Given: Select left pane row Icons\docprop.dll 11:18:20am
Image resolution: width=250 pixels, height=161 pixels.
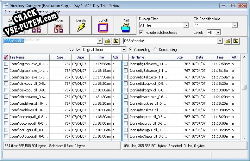Looking at the screenshot, I should [x=62, y=117].
